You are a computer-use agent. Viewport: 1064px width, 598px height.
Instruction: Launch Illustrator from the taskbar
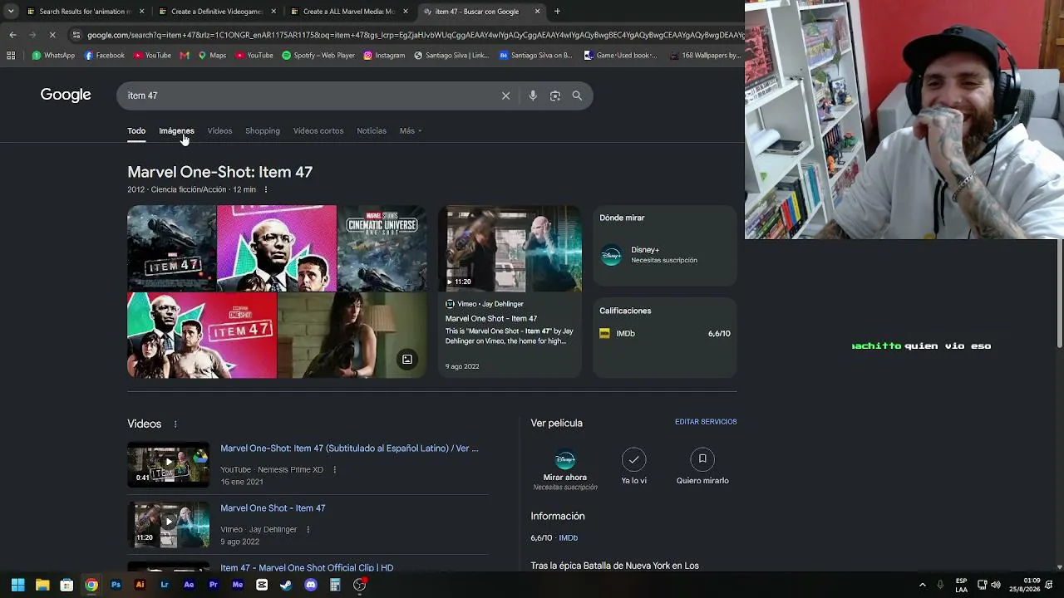[x=140, y=585]
